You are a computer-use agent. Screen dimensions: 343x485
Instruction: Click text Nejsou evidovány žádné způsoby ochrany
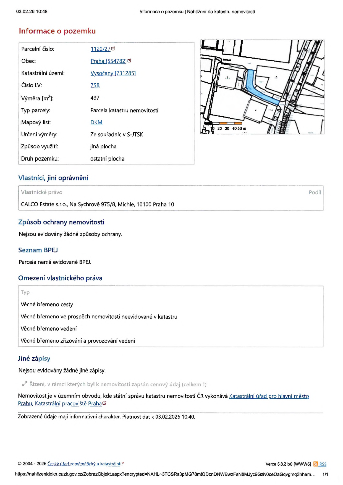click(x=70, y=234)
